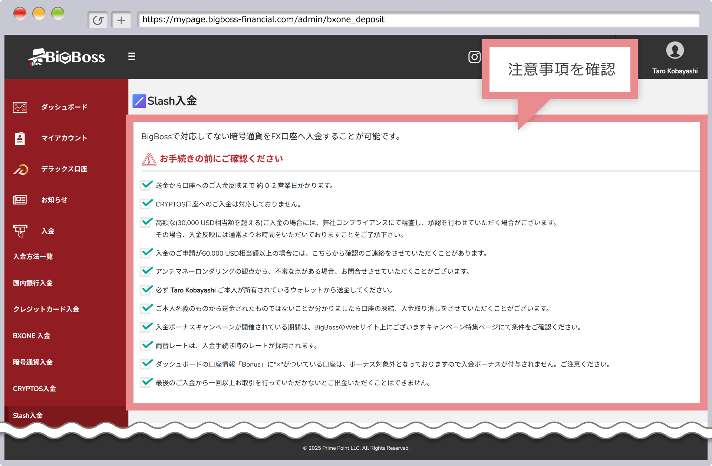Click the news (お知らせ) newspaper icon

point(20,200)
